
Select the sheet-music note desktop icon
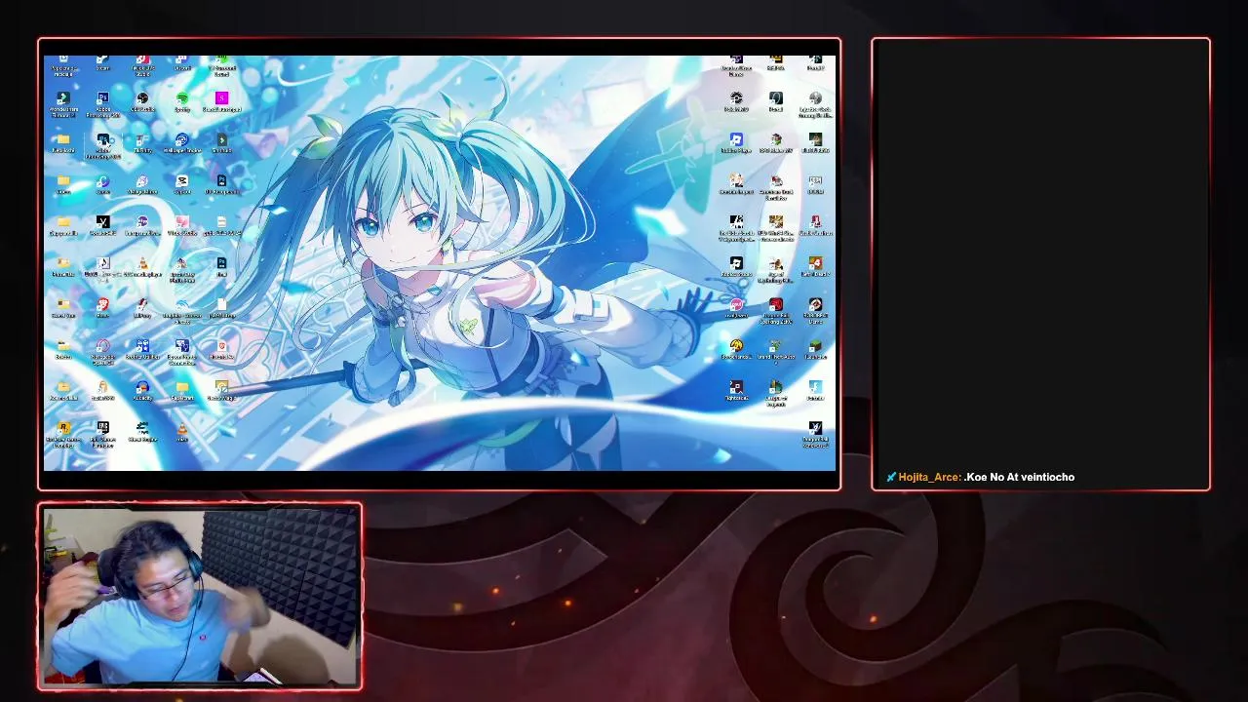click(x=103, y=263)
